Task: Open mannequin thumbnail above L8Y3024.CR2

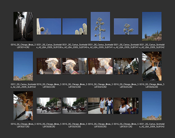Action: click(x=100, y=66)
